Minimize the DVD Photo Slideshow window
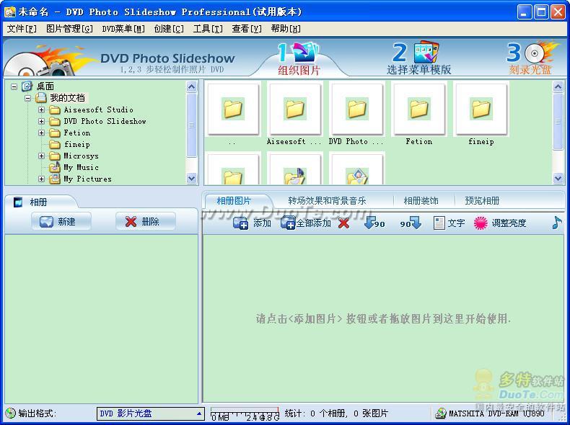The height and width of the screenshot is (425, 570). tap(524, 12)
